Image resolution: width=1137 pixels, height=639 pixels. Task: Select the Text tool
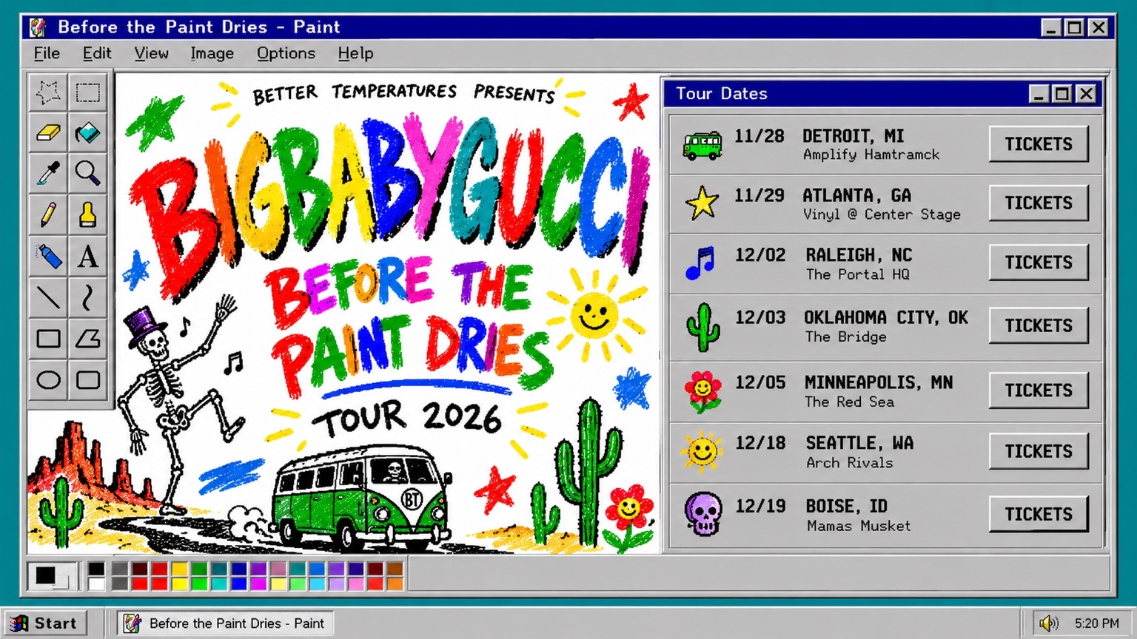point(87,257)
